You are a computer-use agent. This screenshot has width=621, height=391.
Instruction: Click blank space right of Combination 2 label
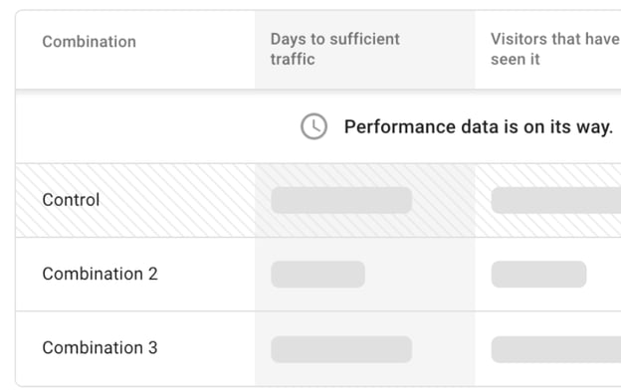pyautogui.click(x=206, y=275)
